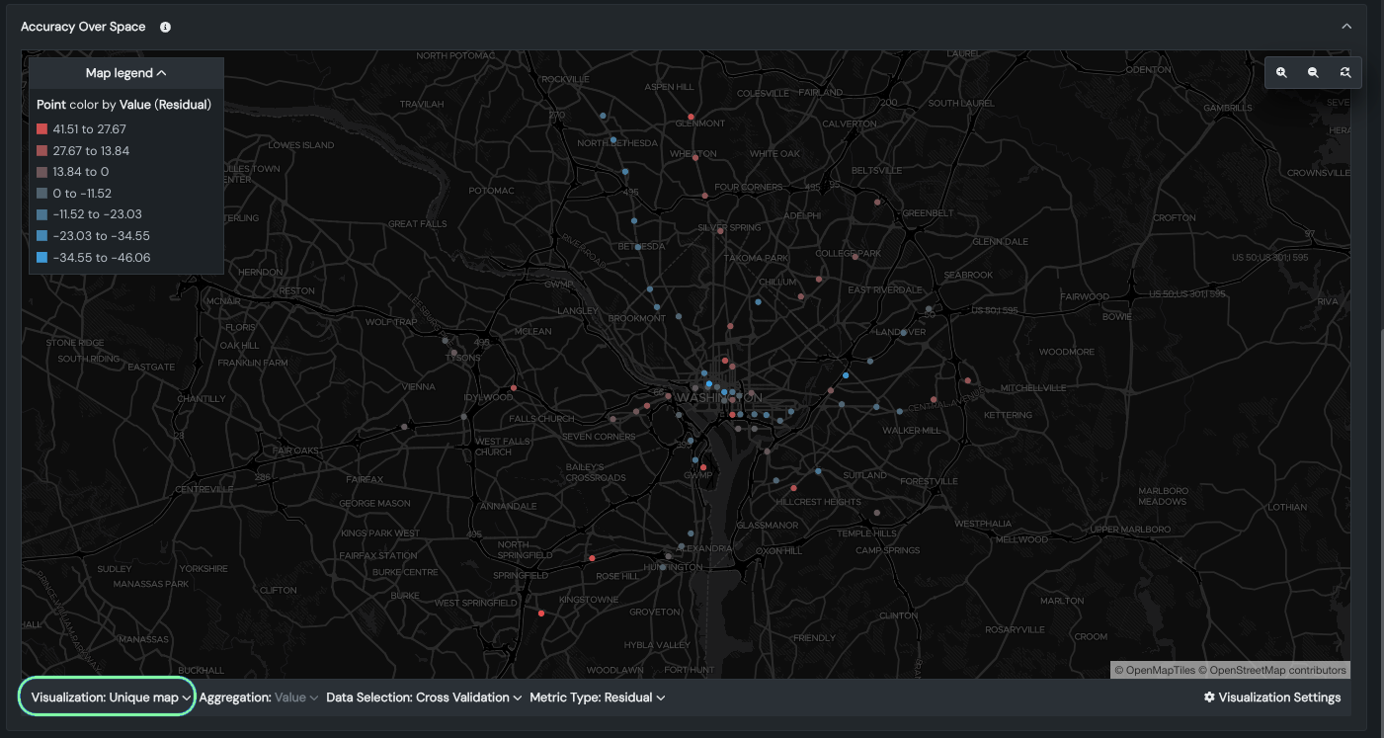Viewport: 1384px width, 738px height.
Task: Click the bright blue -34.55 to -46.06 swatch
Action: tap(41, 258)
